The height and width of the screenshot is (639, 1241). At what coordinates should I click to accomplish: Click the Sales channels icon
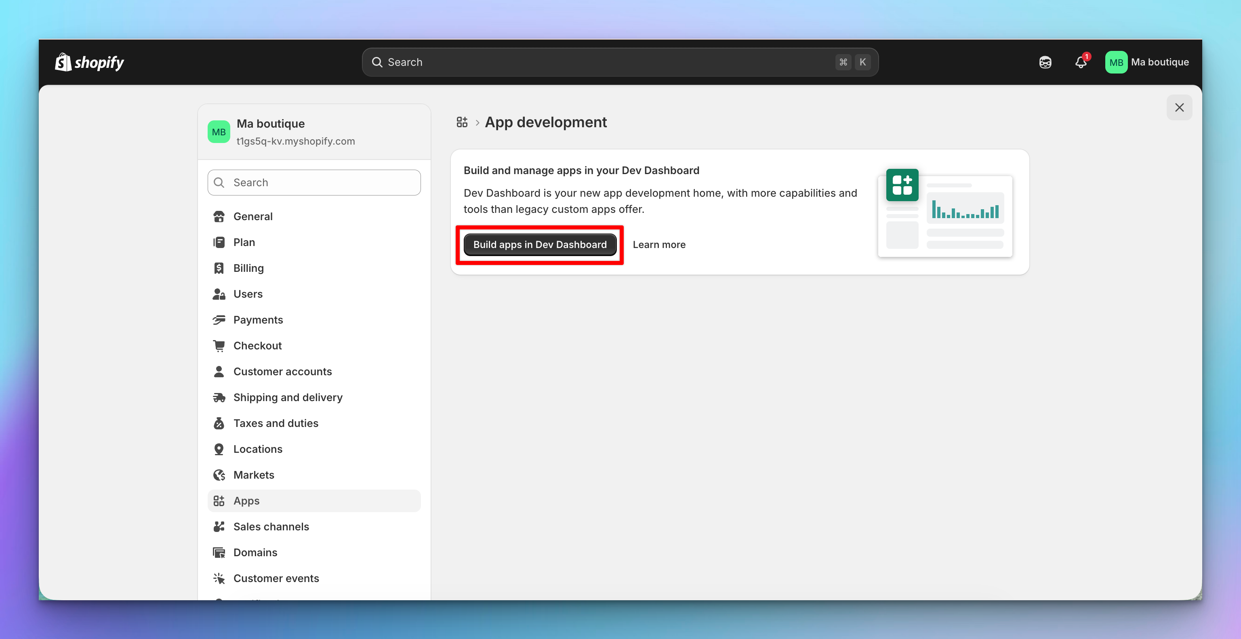coord(219,527)
